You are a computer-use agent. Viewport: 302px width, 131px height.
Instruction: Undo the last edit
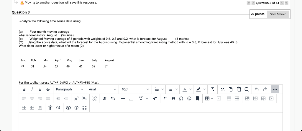(x=257, y=89)
